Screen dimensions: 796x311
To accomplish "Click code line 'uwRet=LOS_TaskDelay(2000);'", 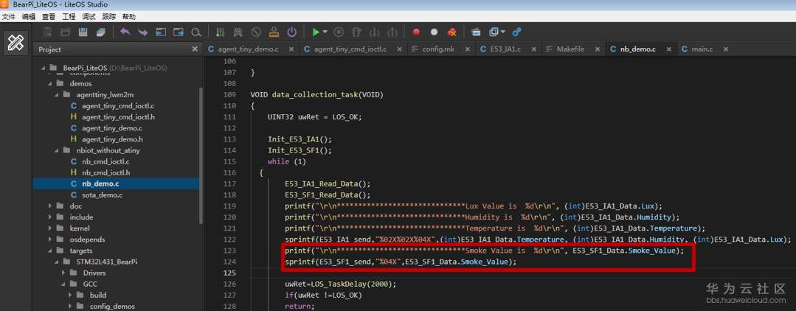I will [339, 284].
